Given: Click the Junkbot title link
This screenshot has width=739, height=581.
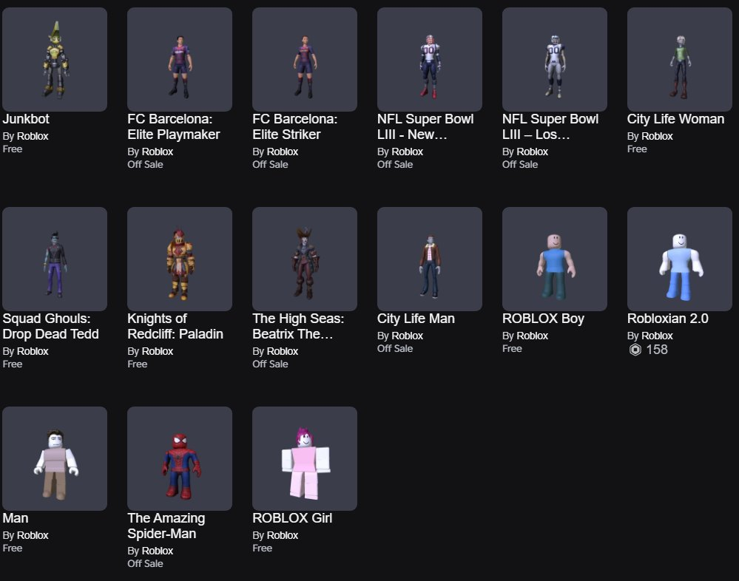Looking at the screenshot, I should click(26, 119).
